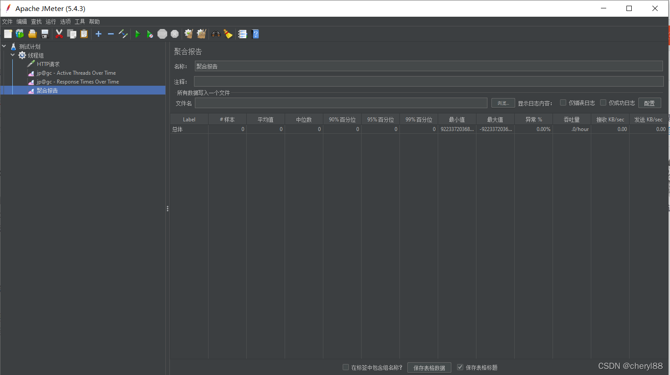Click the 发送 KB/sec column header

648,120
